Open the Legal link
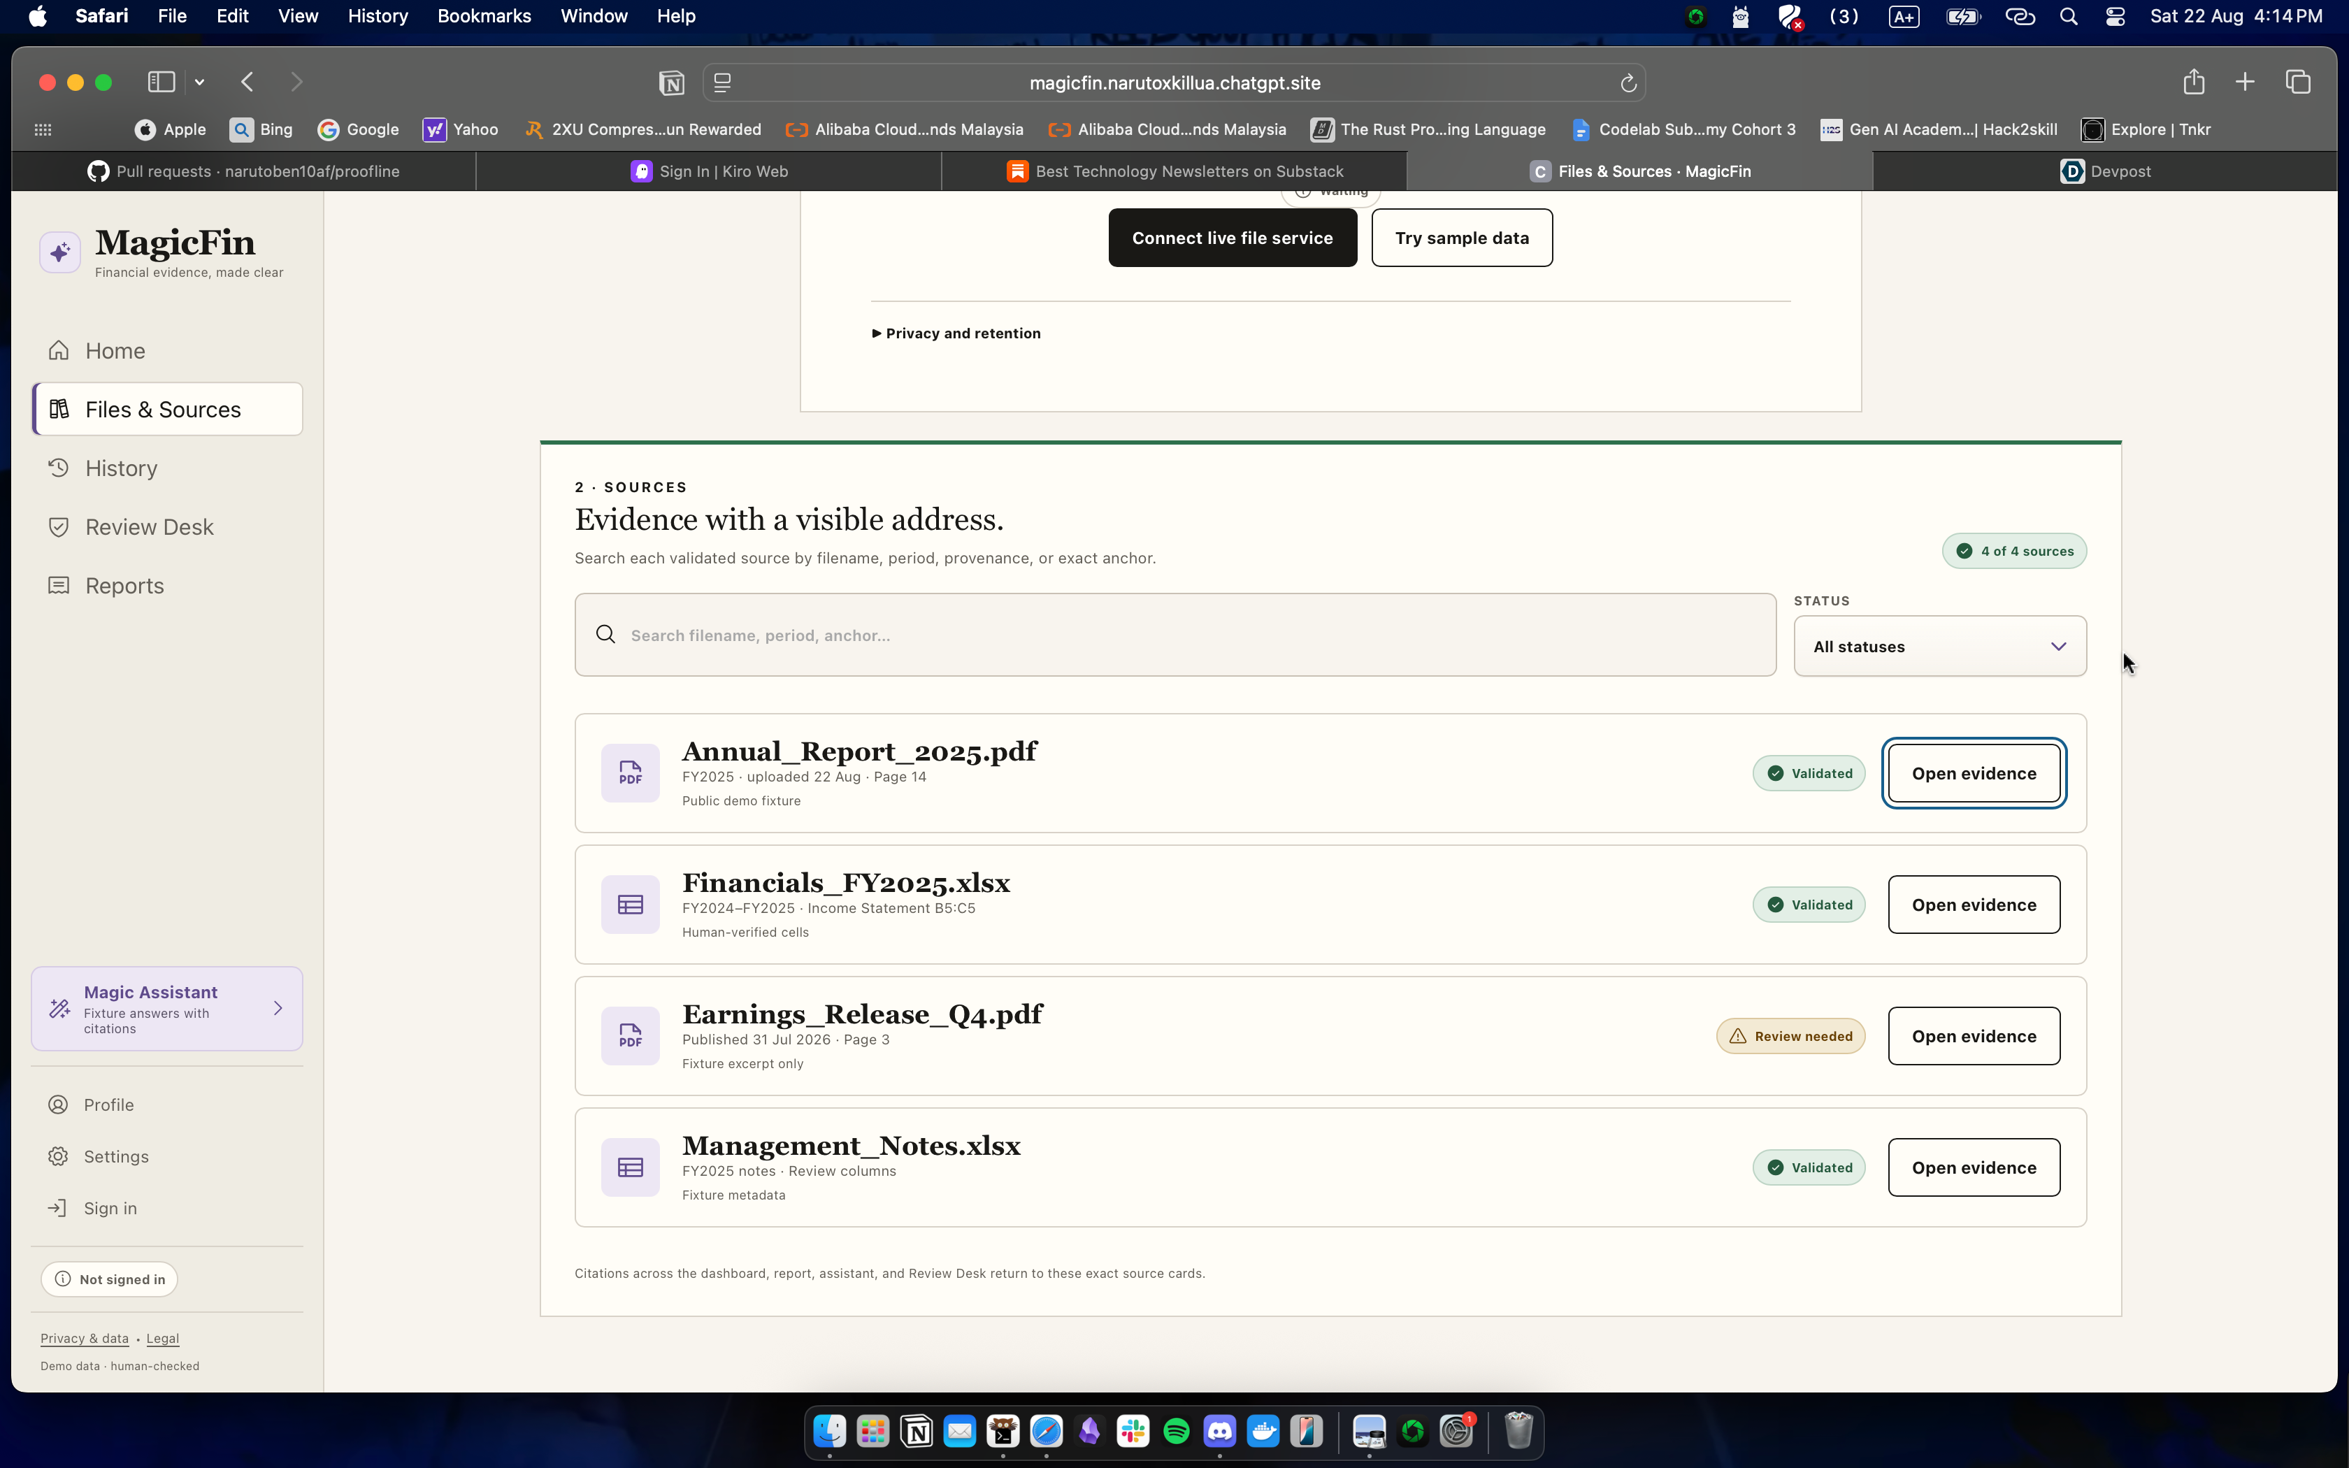2349x1468 pixels. coord(162,1338)
